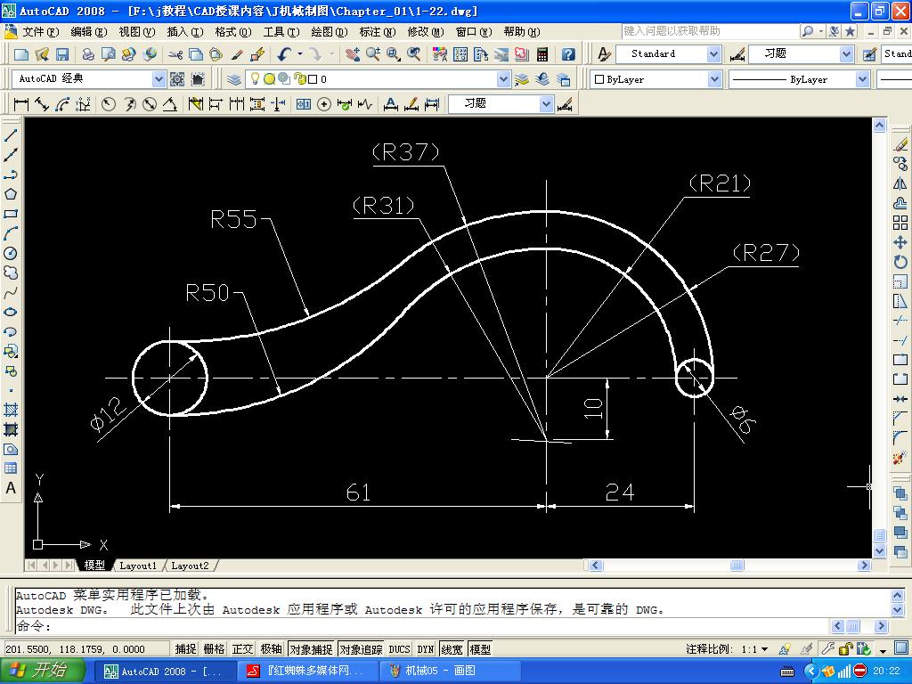Viewport: 912px width, 684px height.
Task: Open the 习题 style dropdown beside the Standard text style
Action: (846, 54)
